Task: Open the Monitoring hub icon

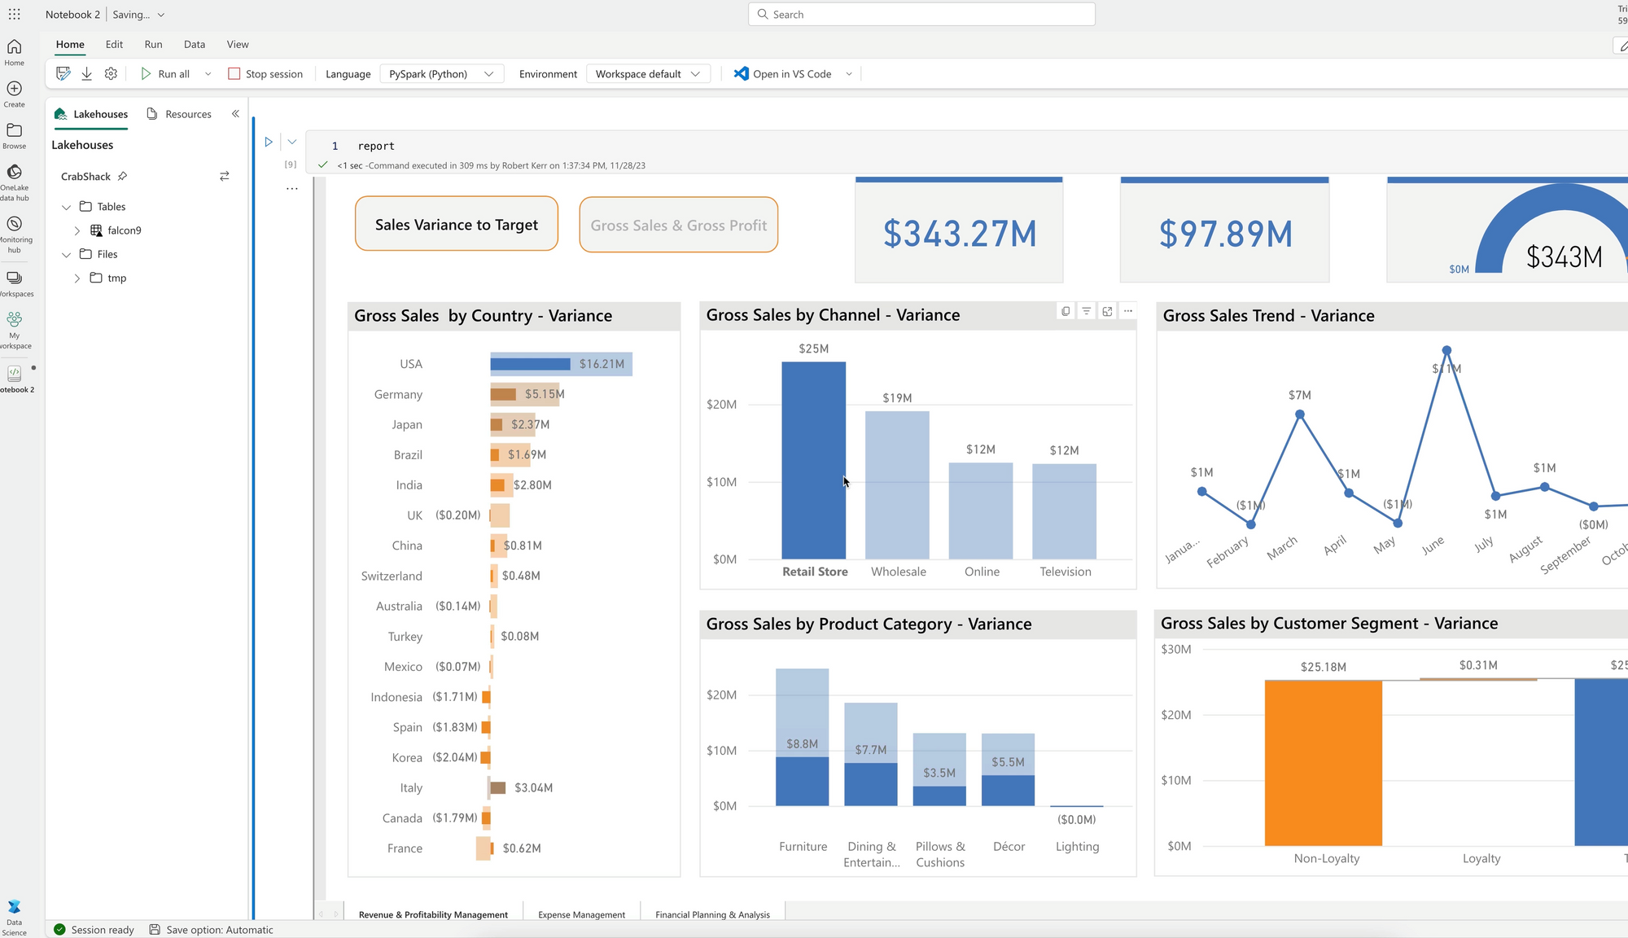Action: [x=15, y=224]
